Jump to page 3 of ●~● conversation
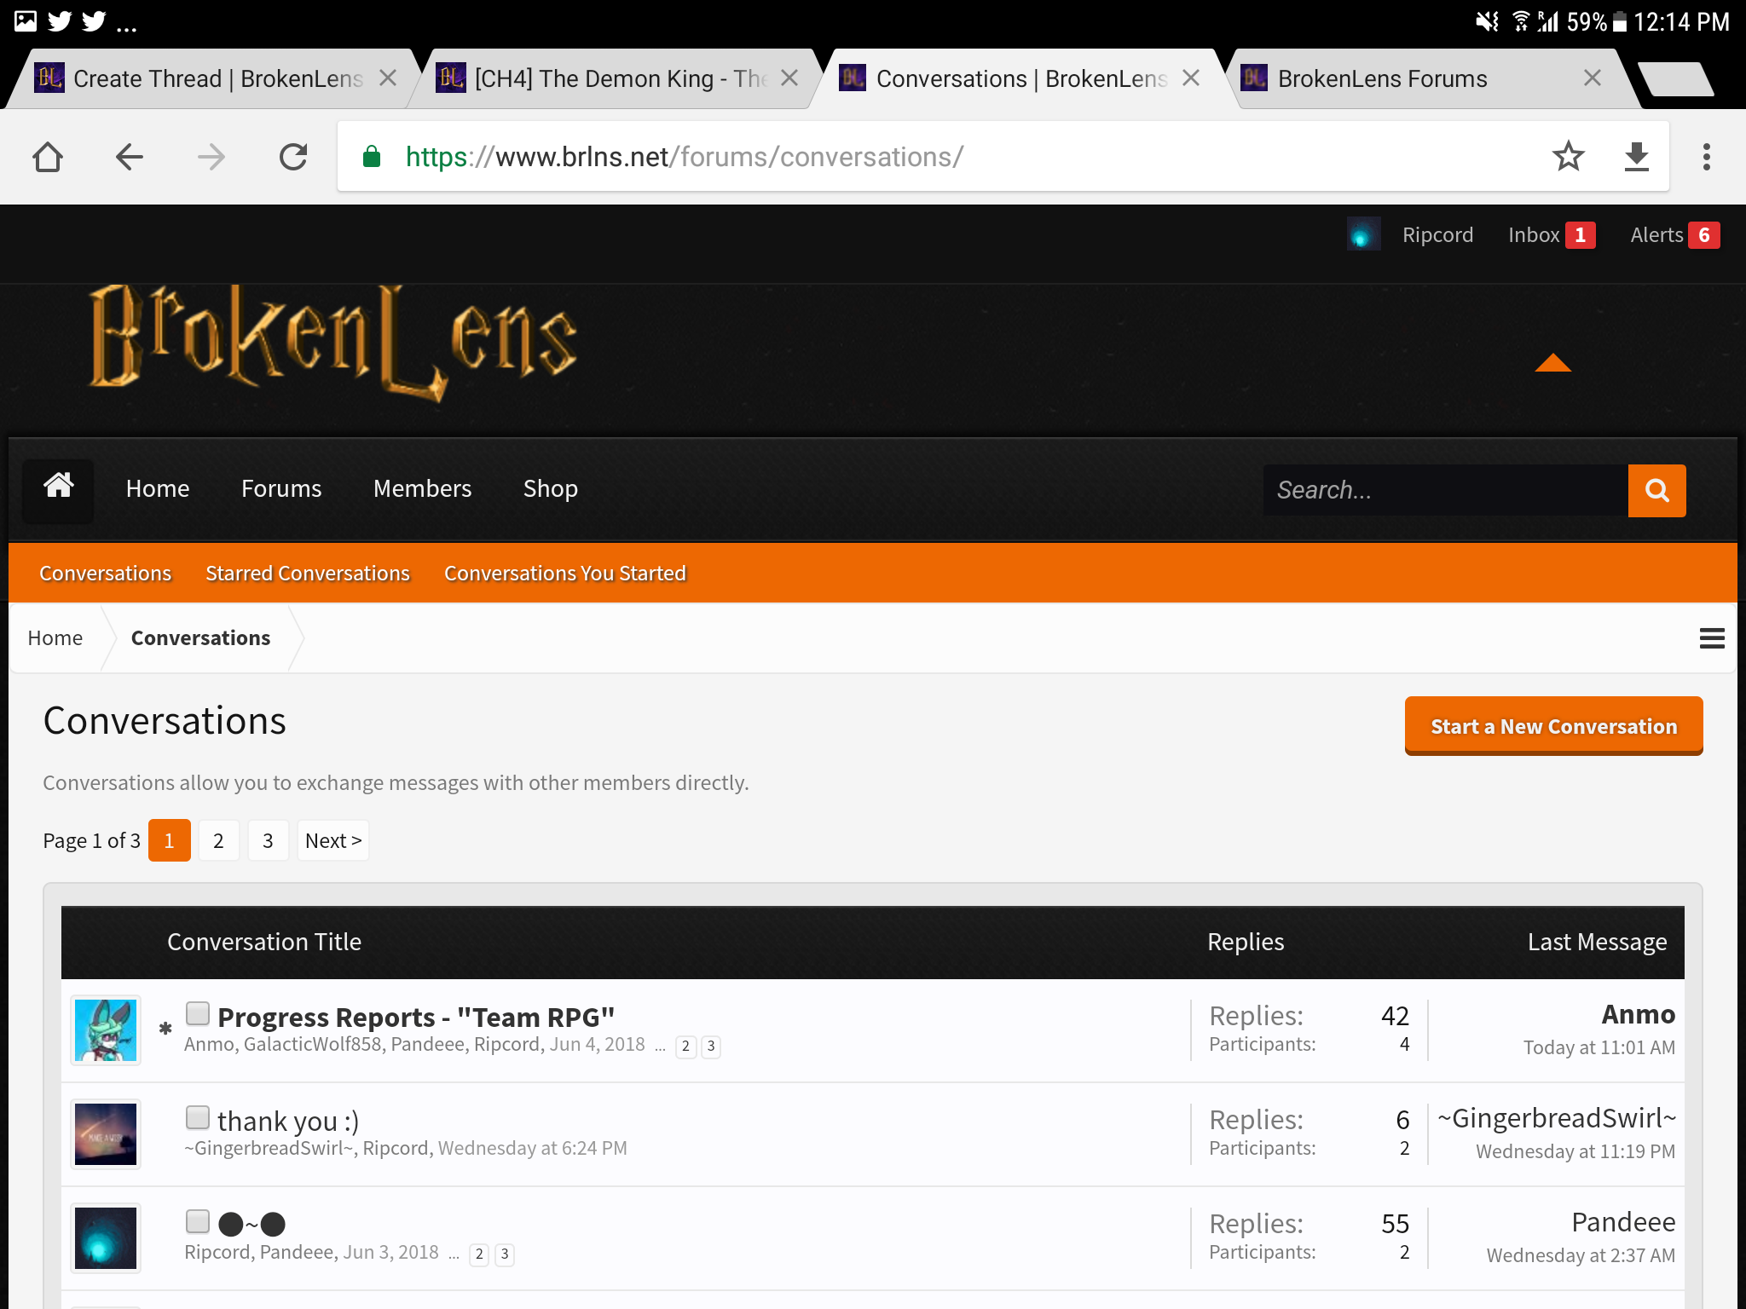 click(x=505, y=1254)
